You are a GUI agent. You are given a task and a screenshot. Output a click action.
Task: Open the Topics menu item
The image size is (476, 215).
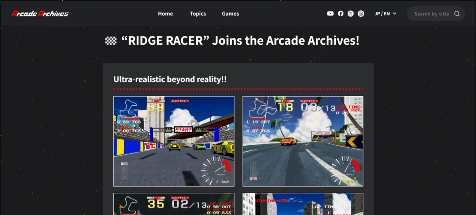(x=198, y=13)
